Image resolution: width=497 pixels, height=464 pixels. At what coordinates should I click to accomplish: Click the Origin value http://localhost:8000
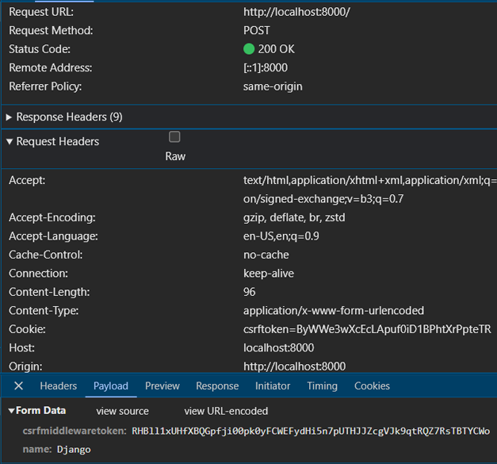294,366
